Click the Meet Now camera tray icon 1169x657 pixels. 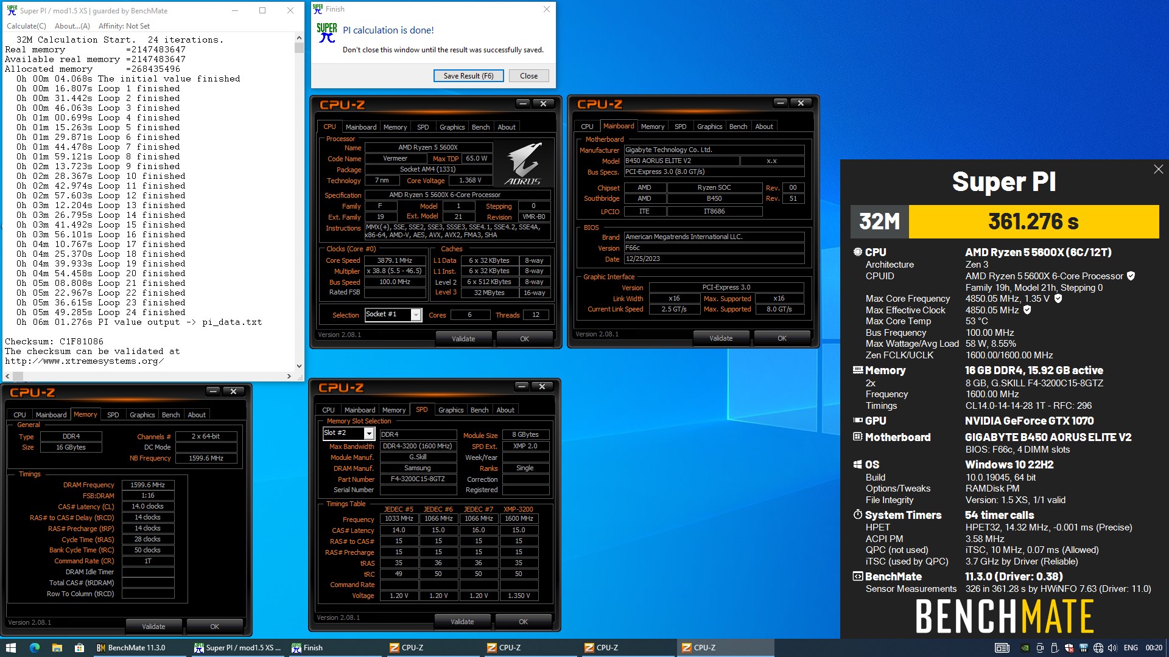(1040, 648)
